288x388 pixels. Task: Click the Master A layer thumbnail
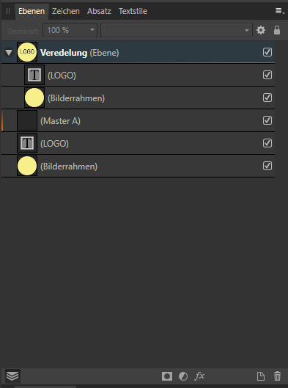[27, 120]
